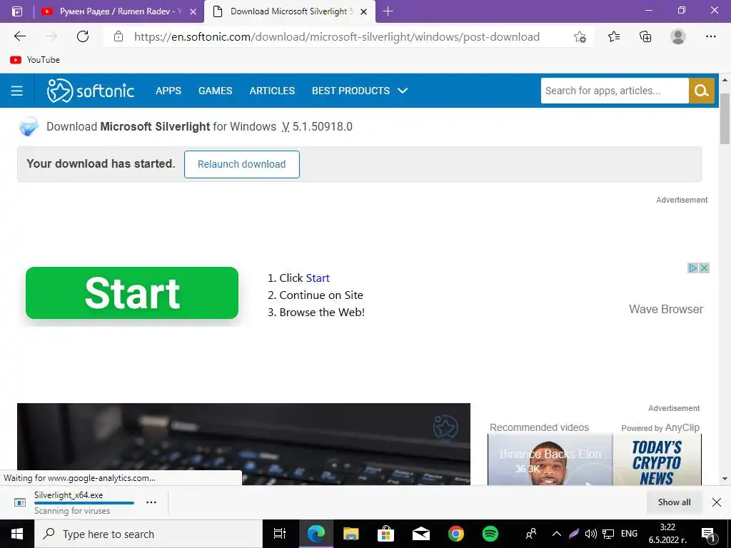
Task: Launch Google Chrome from the taskbar
Action: coord(456,534)
